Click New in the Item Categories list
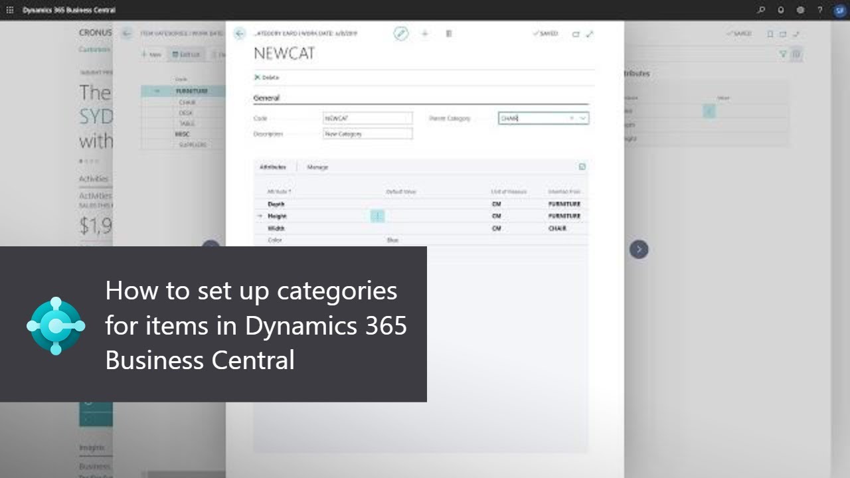The width and height of the screenshot is (850, 478). (x=151, y=54)
